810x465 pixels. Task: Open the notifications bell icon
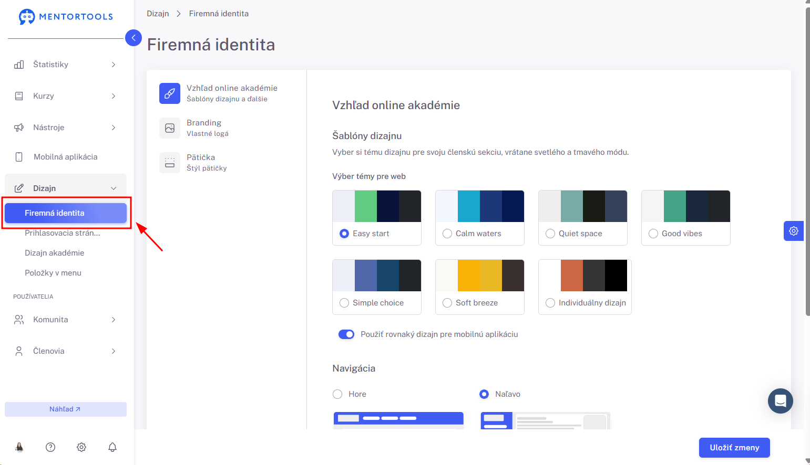[112, 447]
